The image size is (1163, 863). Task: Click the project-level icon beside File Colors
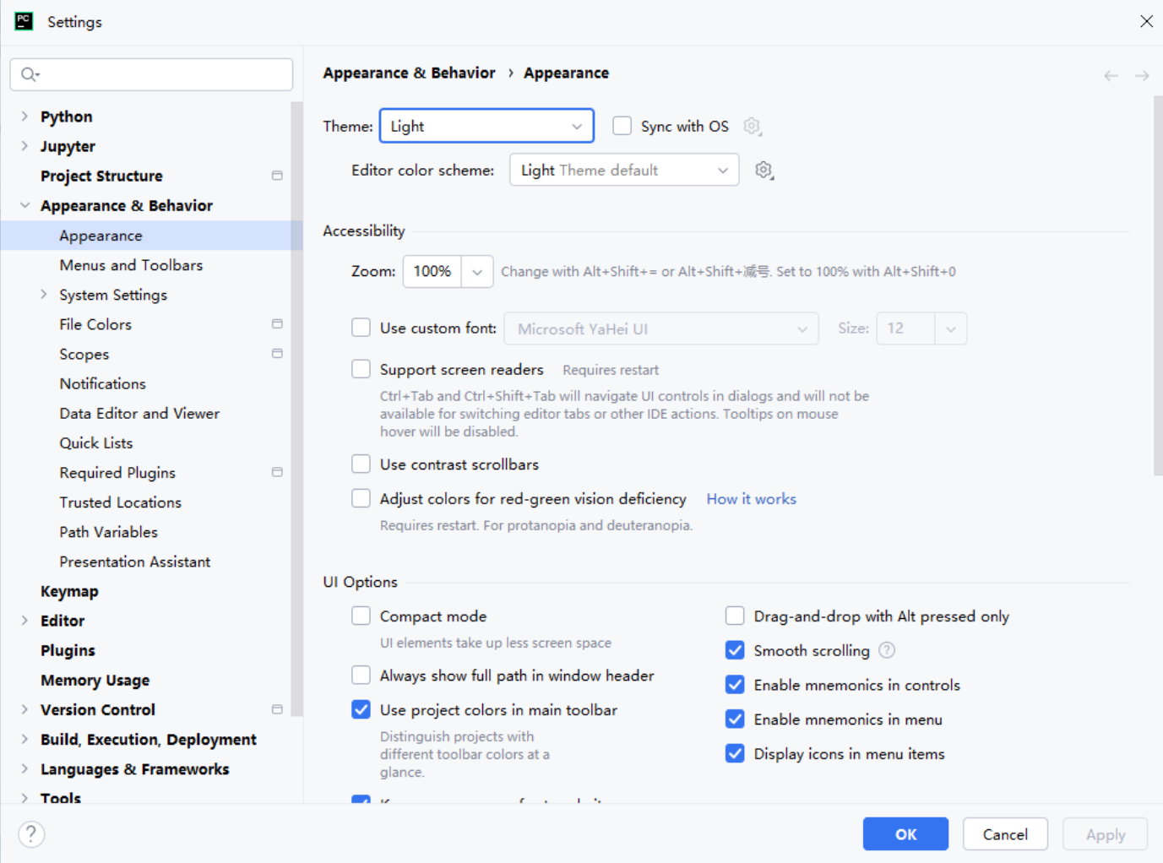click(x=277, y=324)
